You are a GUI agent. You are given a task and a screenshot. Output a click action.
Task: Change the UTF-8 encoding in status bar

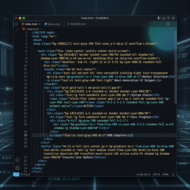coord(156,174)
